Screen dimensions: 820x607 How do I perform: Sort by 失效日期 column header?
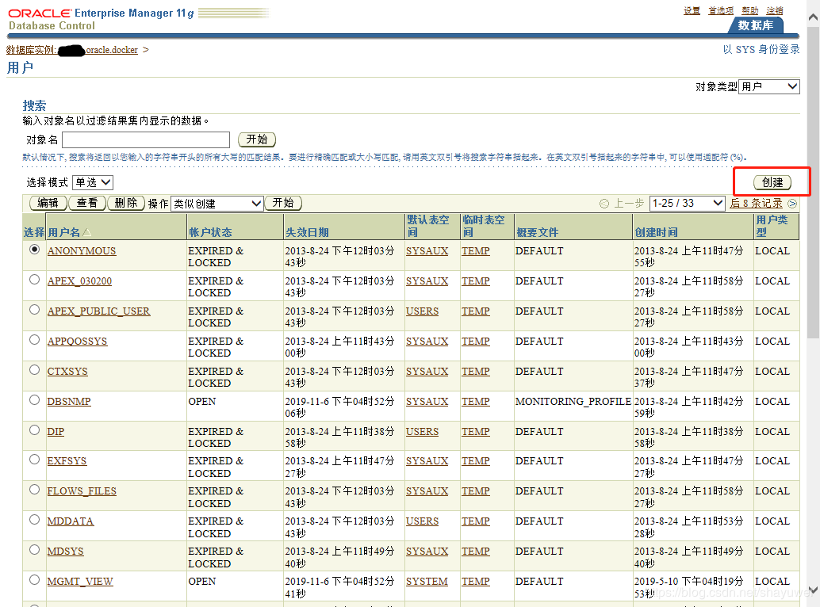point(307,232)
